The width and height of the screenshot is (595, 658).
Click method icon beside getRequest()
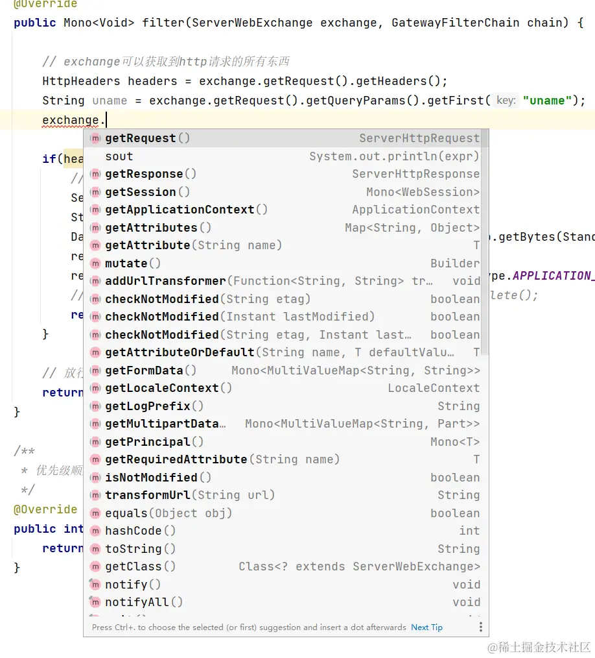pos(95,138)
